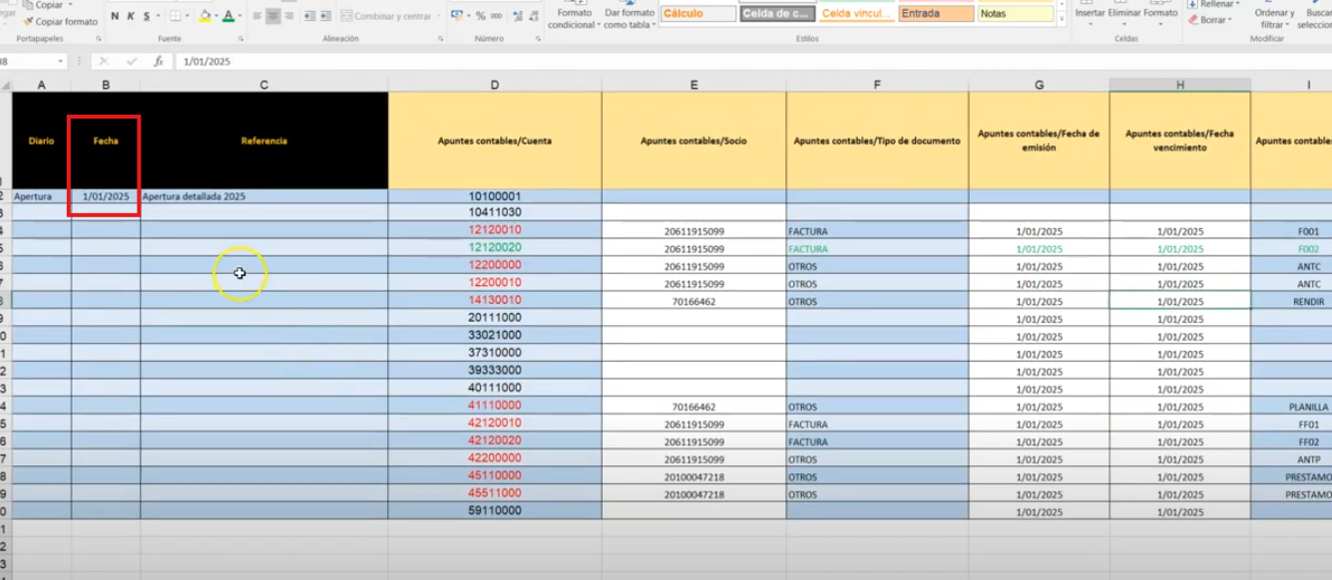Center-align text in the cell

click(272, 17)
